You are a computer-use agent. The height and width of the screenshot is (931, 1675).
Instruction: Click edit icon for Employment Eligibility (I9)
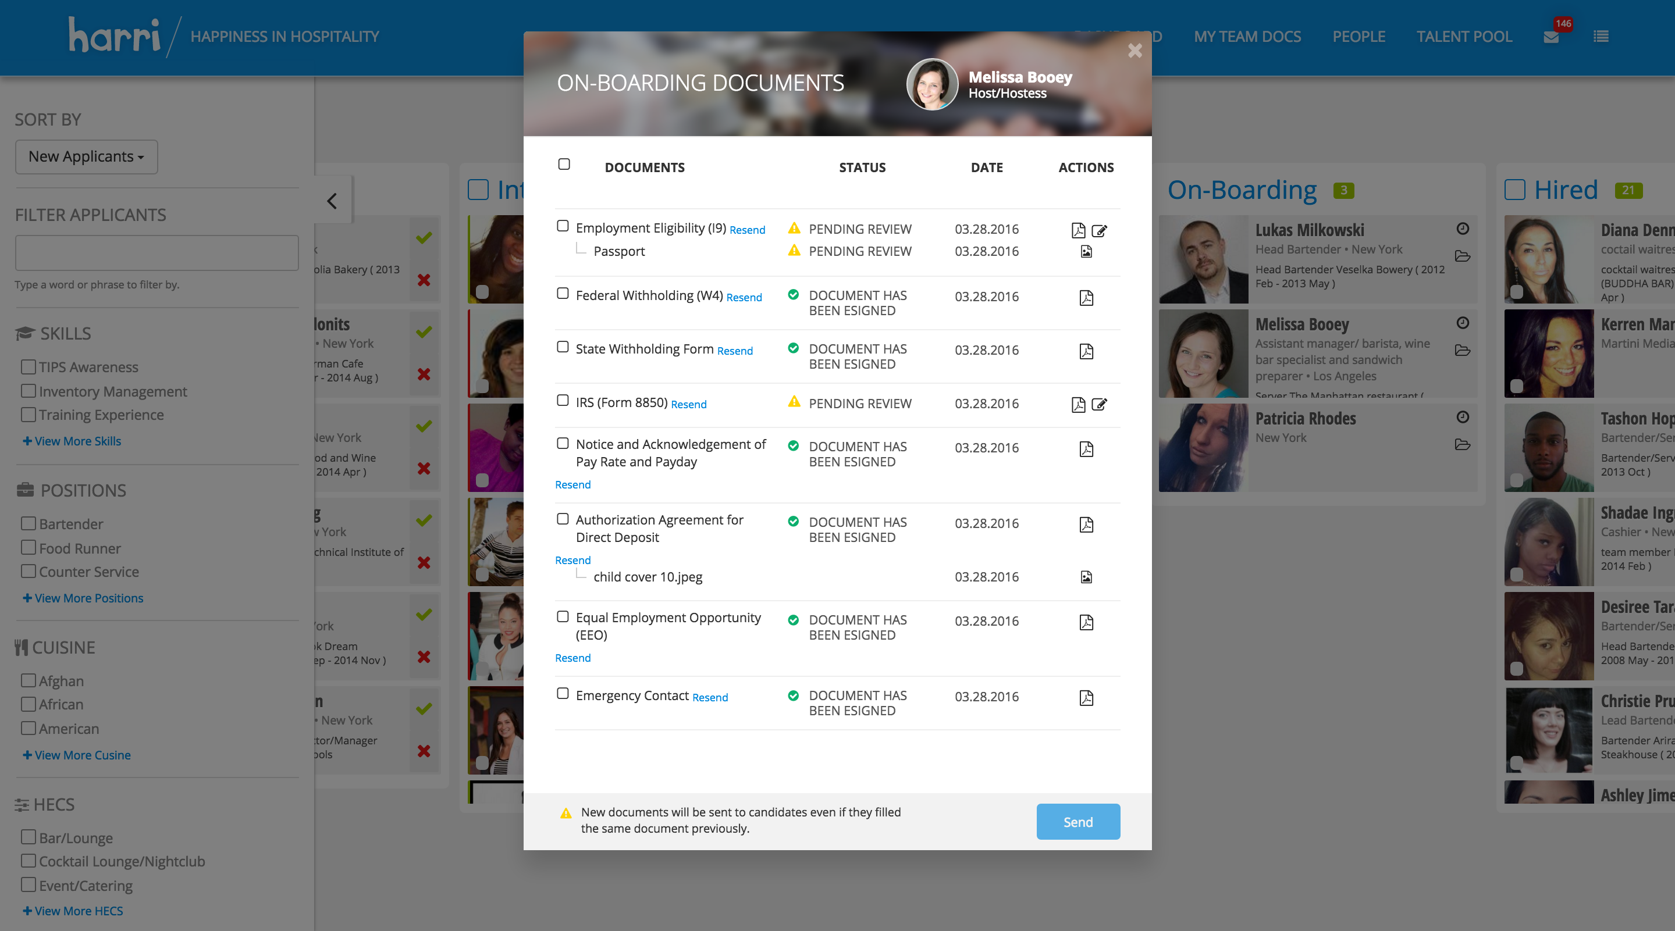[1099, 230]
